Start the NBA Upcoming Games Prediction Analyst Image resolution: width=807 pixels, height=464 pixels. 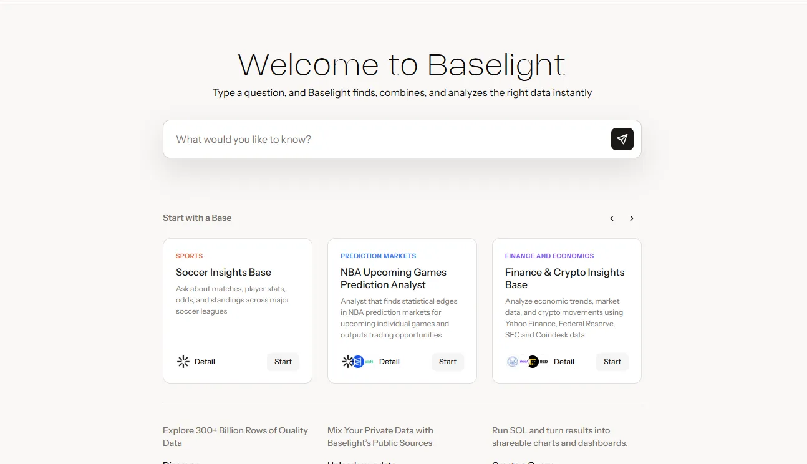click(x=448, y=361)
